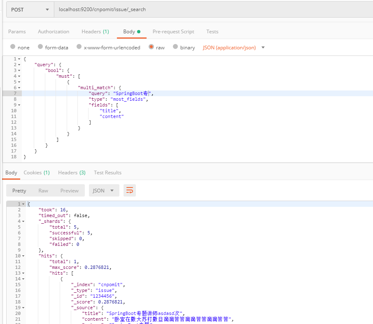Screen dimensions: 373x324
Task: Click the response title "SpringBoot专题讲师asdasd次" value
Action: click(145, 313)
